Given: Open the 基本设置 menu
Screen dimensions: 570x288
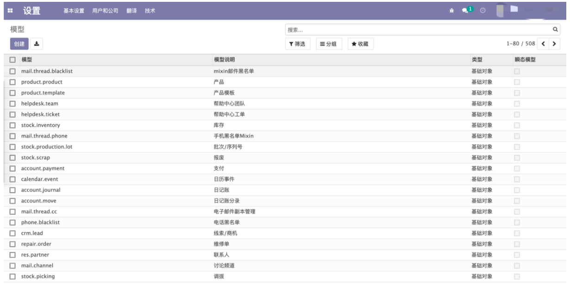Looking at the screenshot, I should click(x=74, y=11).
